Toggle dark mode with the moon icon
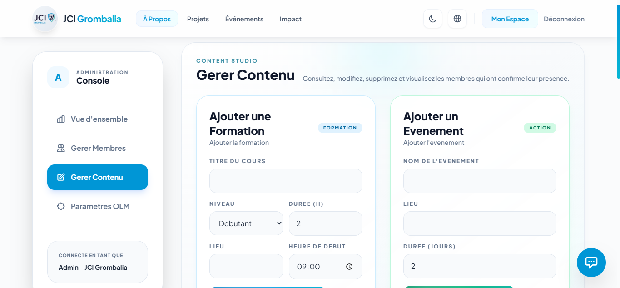 [433, 19]
